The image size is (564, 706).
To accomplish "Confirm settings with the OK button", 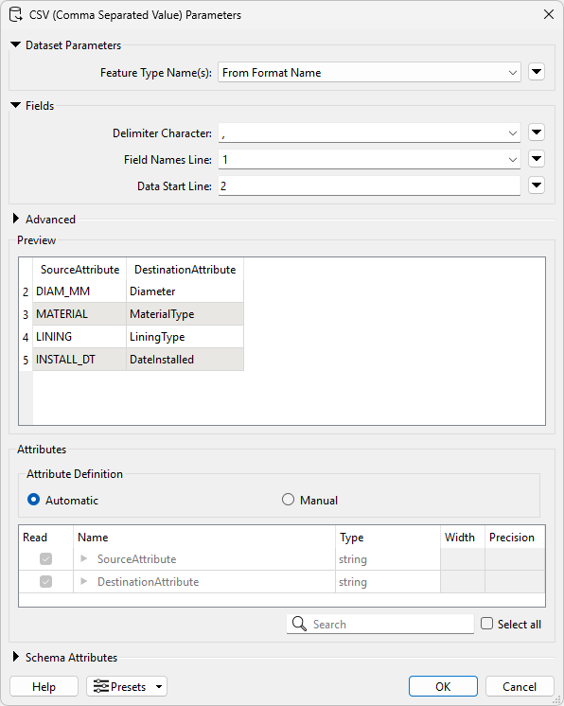I will click(x=443, y=686).
